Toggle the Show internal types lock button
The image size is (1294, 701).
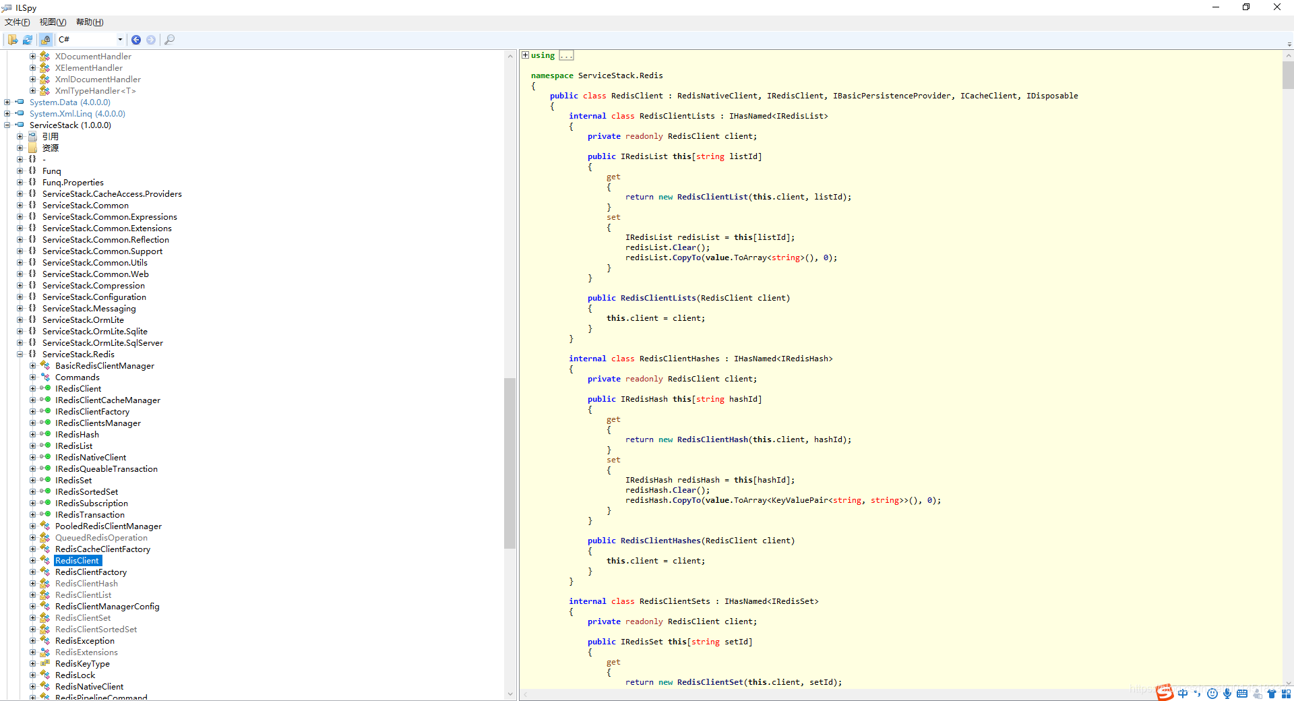45,40
